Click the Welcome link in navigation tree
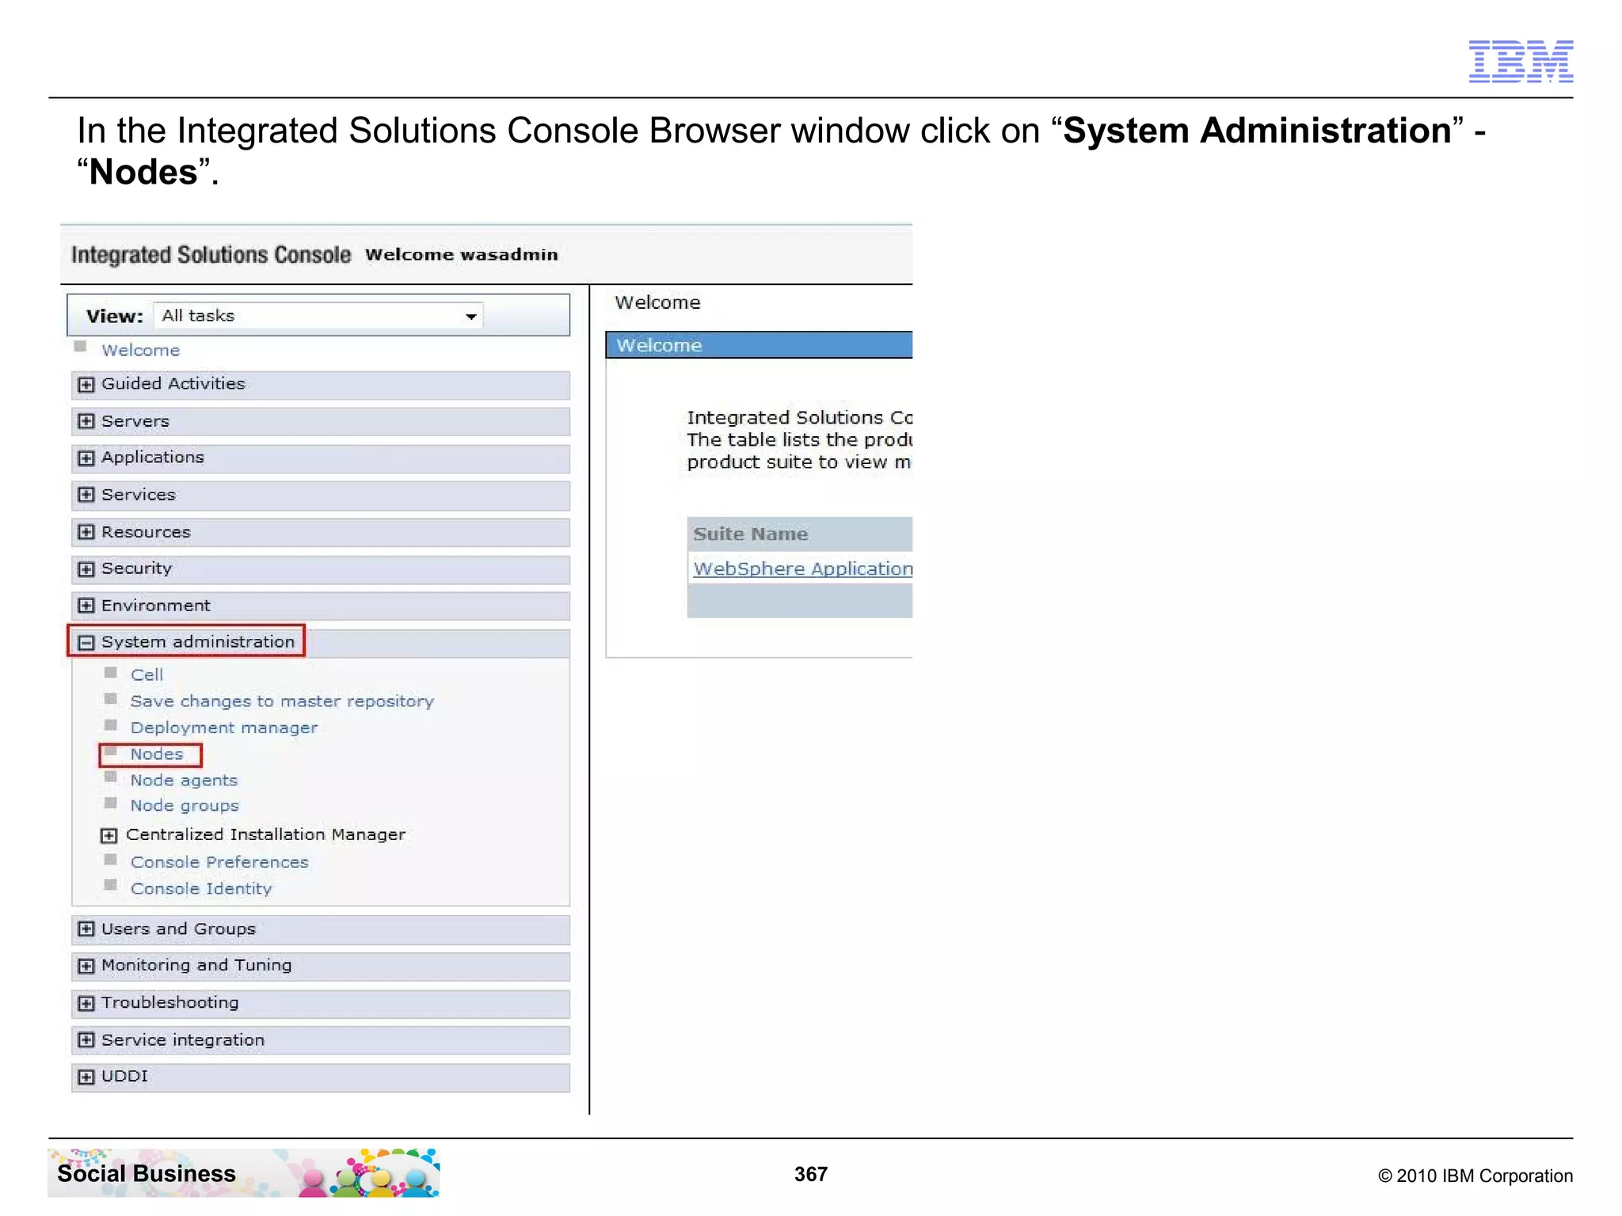 click(140, 350)
